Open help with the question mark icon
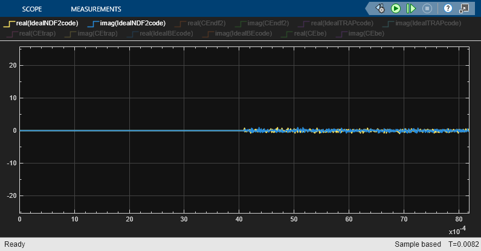Screen dimensions: 481x251 pyautogui.click(x=448, y=8)
